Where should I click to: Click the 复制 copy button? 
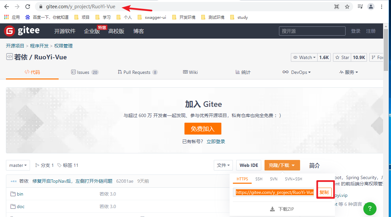(x=324, y=192)
